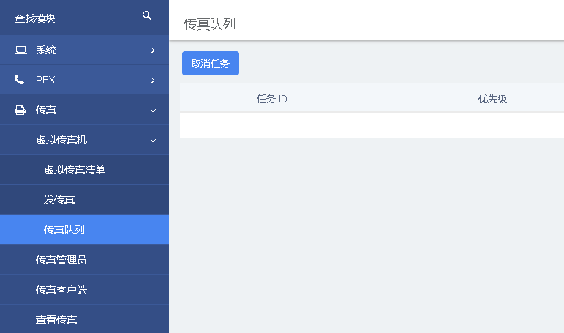
Task: Open 查看传真 page
Action: [x=84, y=320]
